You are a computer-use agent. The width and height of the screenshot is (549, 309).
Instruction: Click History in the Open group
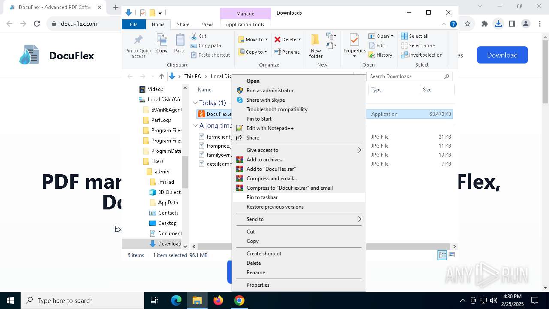(380, 55)
